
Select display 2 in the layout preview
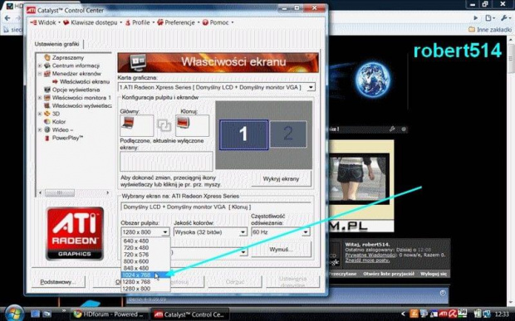tap(288, 134)
